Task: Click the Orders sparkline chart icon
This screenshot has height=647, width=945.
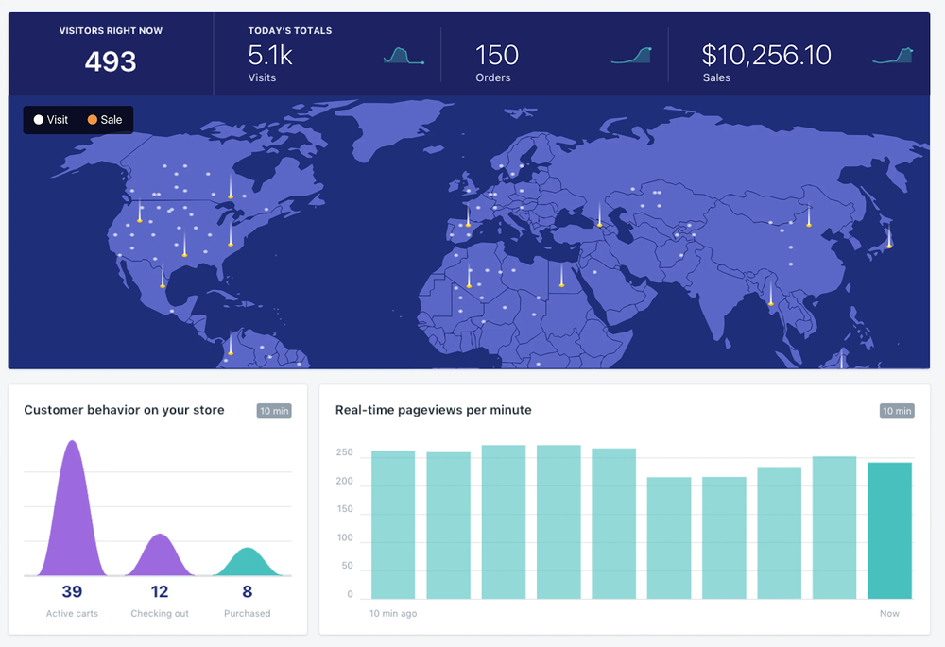Action: pos(631,56)
